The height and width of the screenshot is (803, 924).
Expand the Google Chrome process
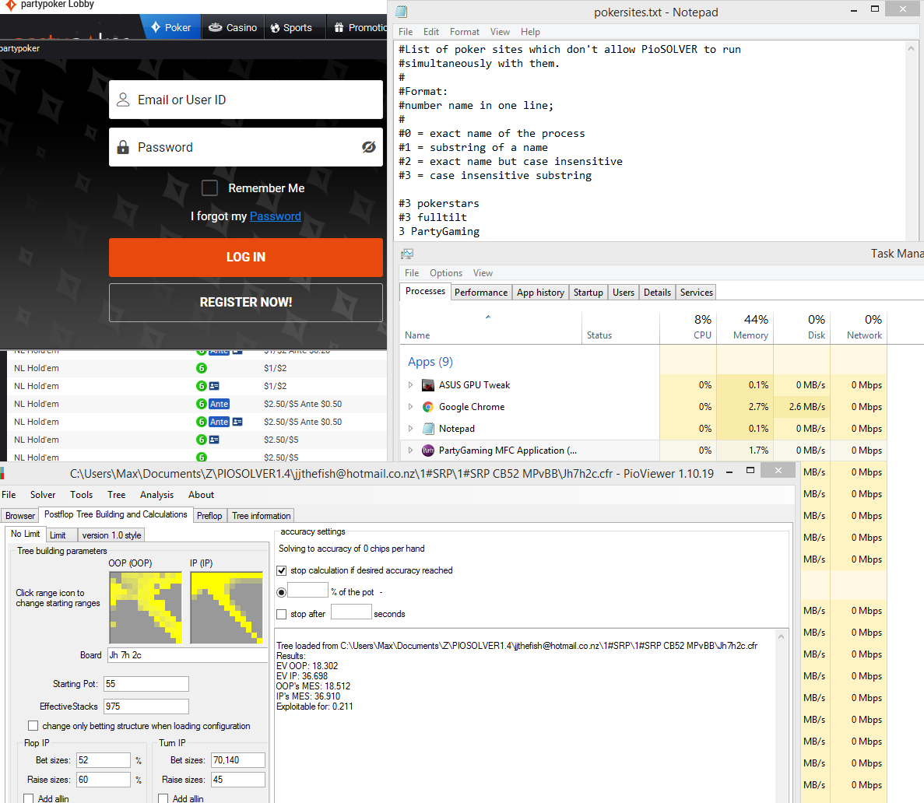[x=411, y=406]
